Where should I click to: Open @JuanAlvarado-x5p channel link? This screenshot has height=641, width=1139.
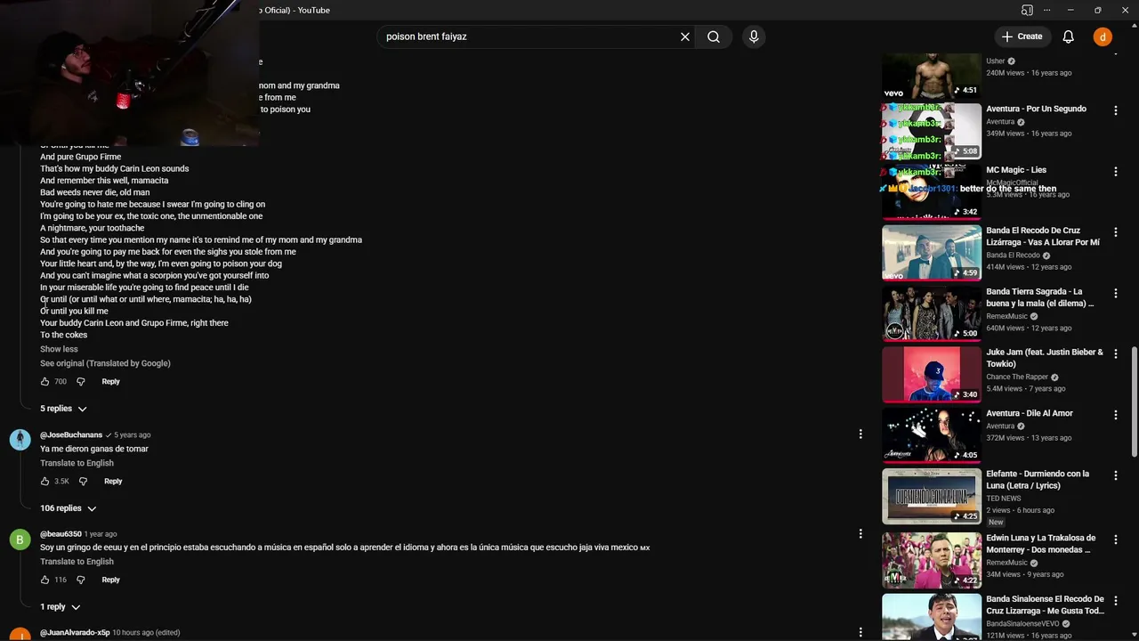tap(75, 632)
